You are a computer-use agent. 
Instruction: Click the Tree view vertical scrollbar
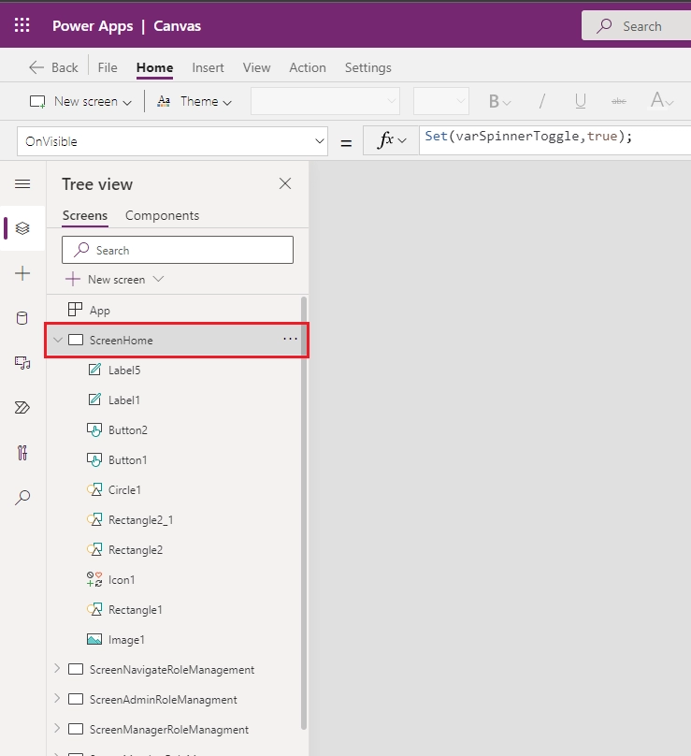pos(304,513)
